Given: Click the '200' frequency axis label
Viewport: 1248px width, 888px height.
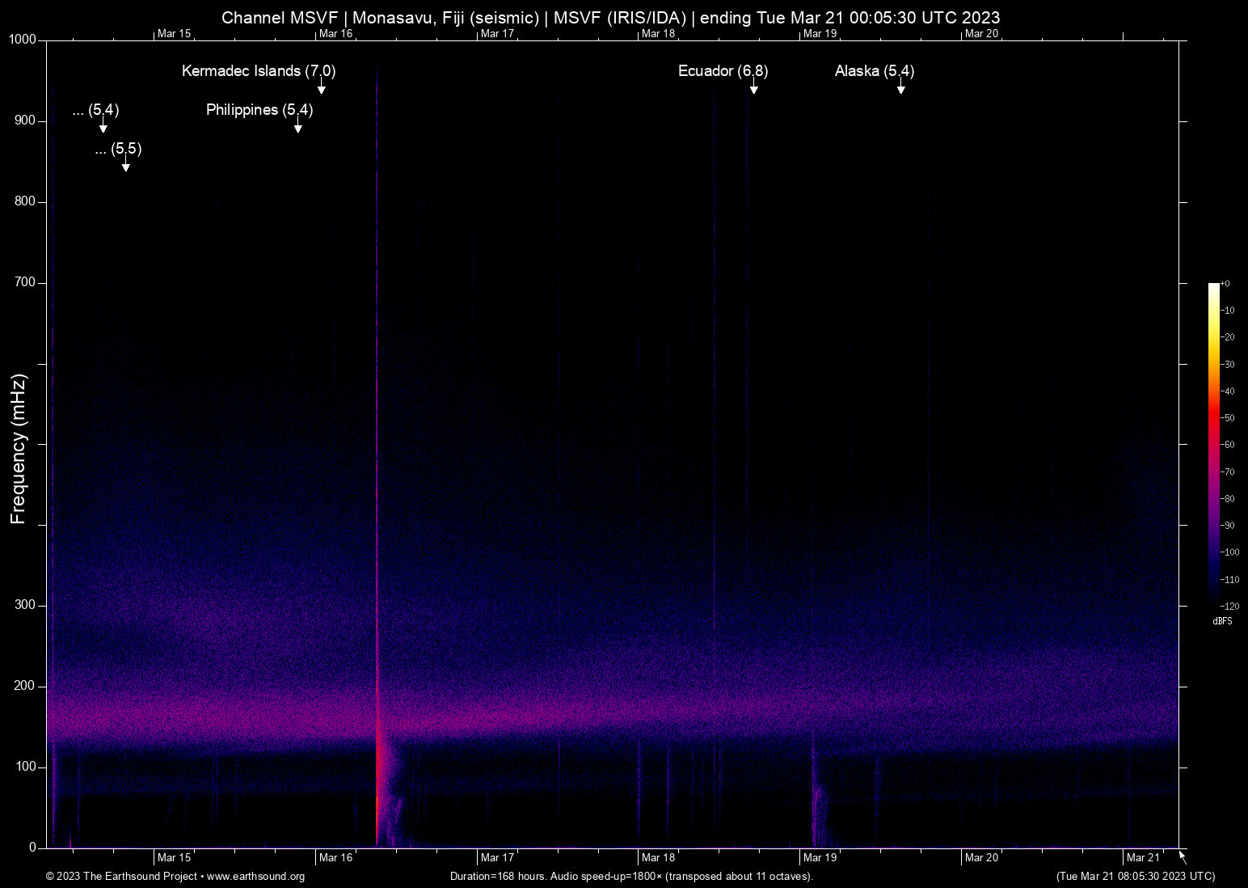Looking at the screenshot, I should tap(25, 686).
